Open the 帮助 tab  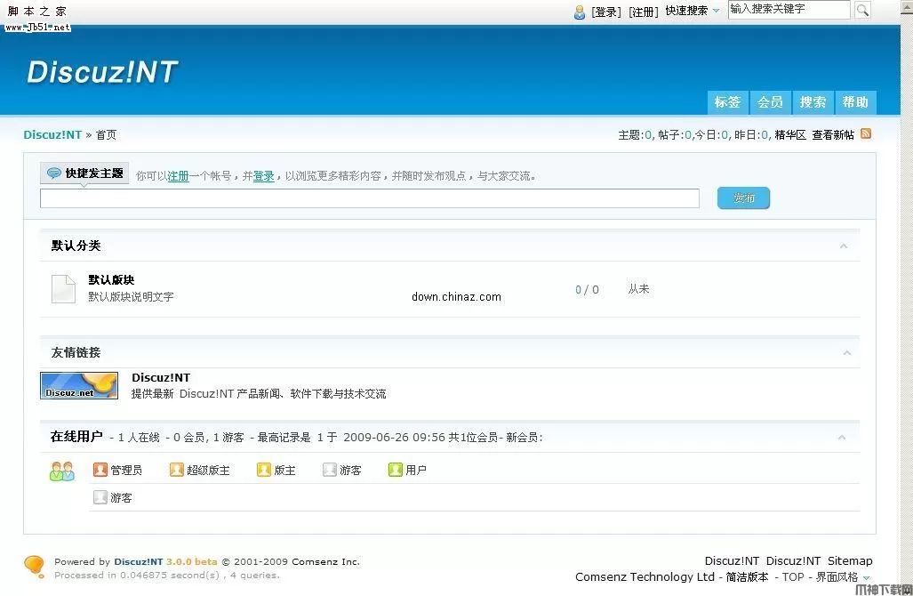click(855, 102)
